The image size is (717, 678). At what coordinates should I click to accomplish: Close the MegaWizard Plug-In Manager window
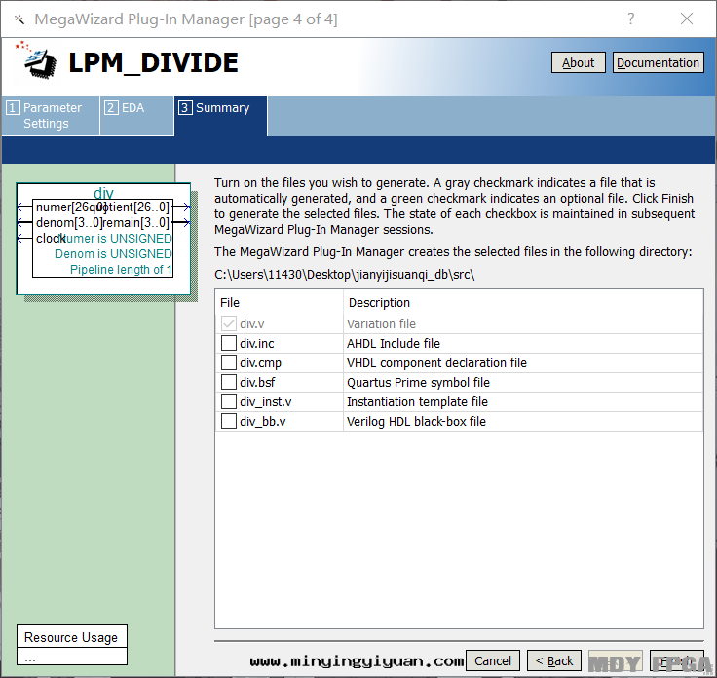687,19
